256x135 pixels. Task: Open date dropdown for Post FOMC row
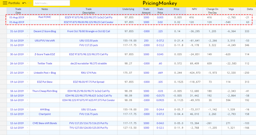[27, 17]
